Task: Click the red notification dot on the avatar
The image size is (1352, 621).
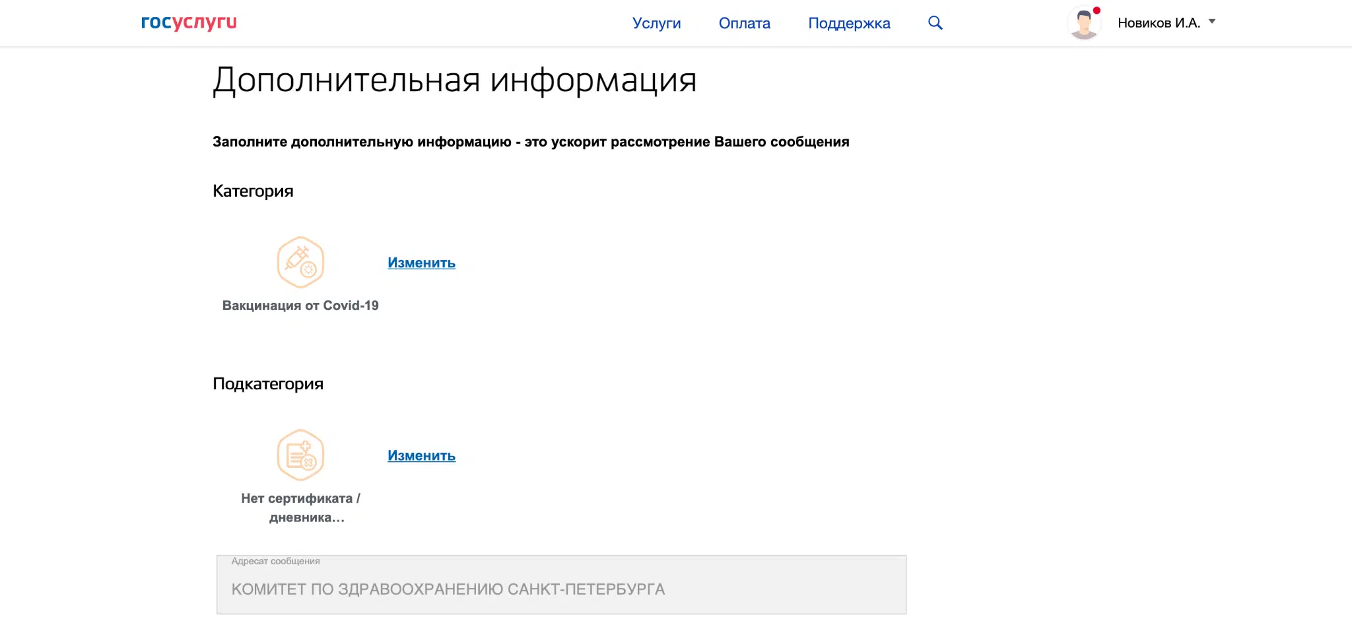Action: pos(1097,10)
